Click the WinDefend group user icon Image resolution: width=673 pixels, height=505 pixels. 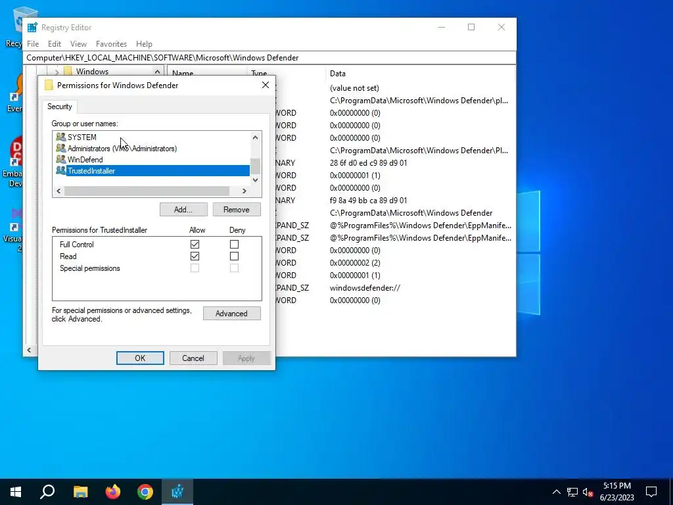(x=61, y=159)
